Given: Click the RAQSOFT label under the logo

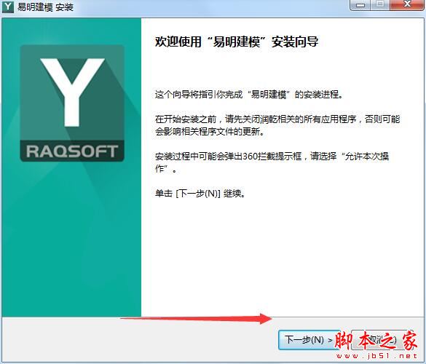Looking at the screenshot, I should pyautogui.click(x=72, y=151).
